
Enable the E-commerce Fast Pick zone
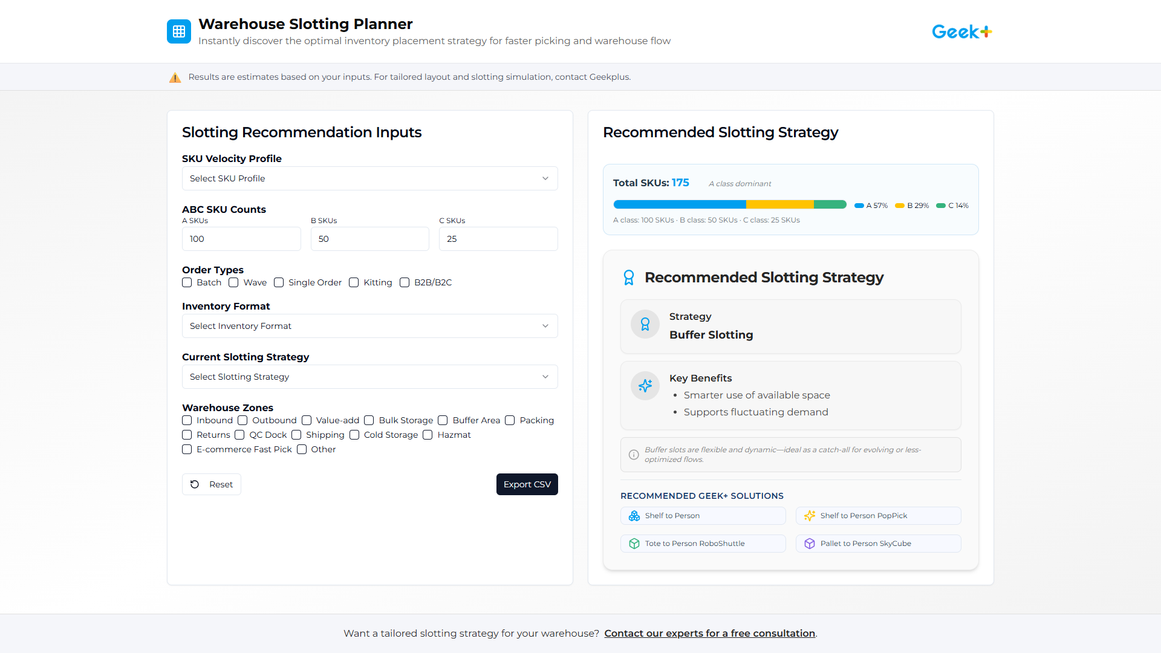point(187,449)
